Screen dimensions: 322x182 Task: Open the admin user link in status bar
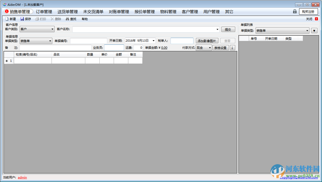click(x=22, y=177)
